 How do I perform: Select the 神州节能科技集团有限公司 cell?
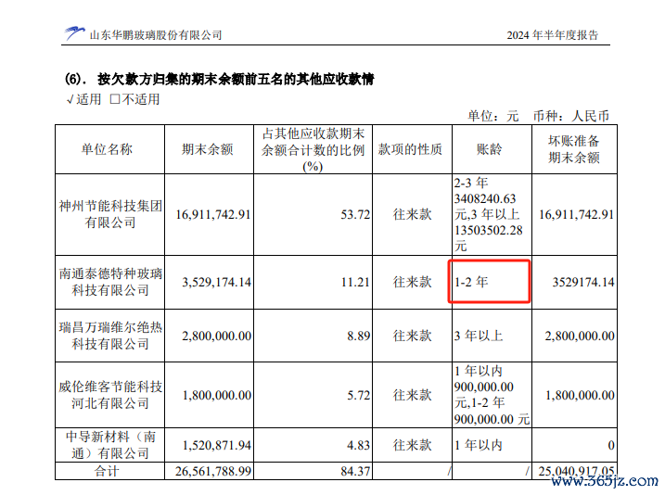click(x=110, y=214)
